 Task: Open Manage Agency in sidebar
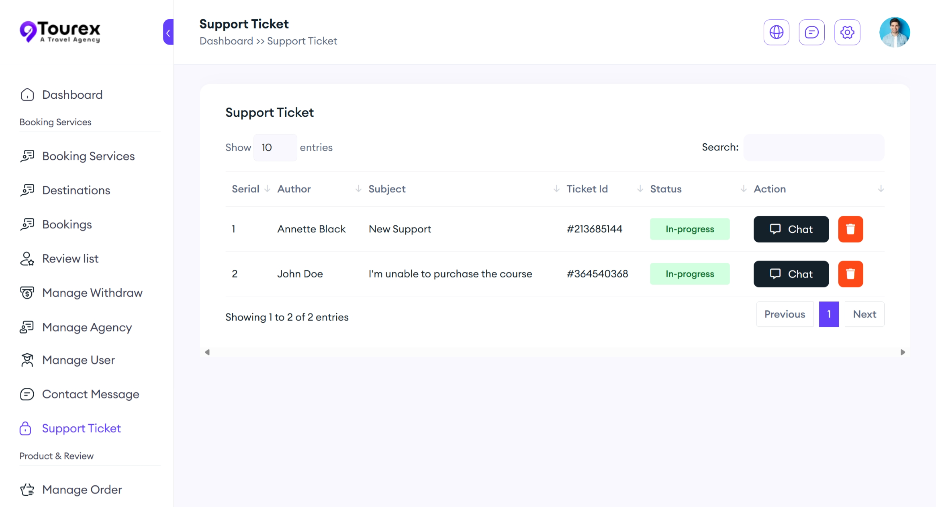click(87, 327)
